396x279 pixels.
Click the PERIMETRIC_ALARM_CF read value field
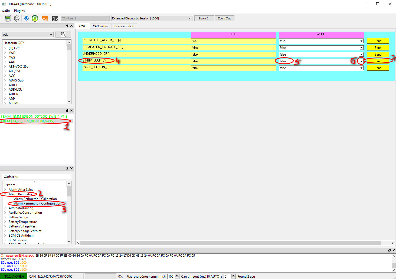point(233,41)
